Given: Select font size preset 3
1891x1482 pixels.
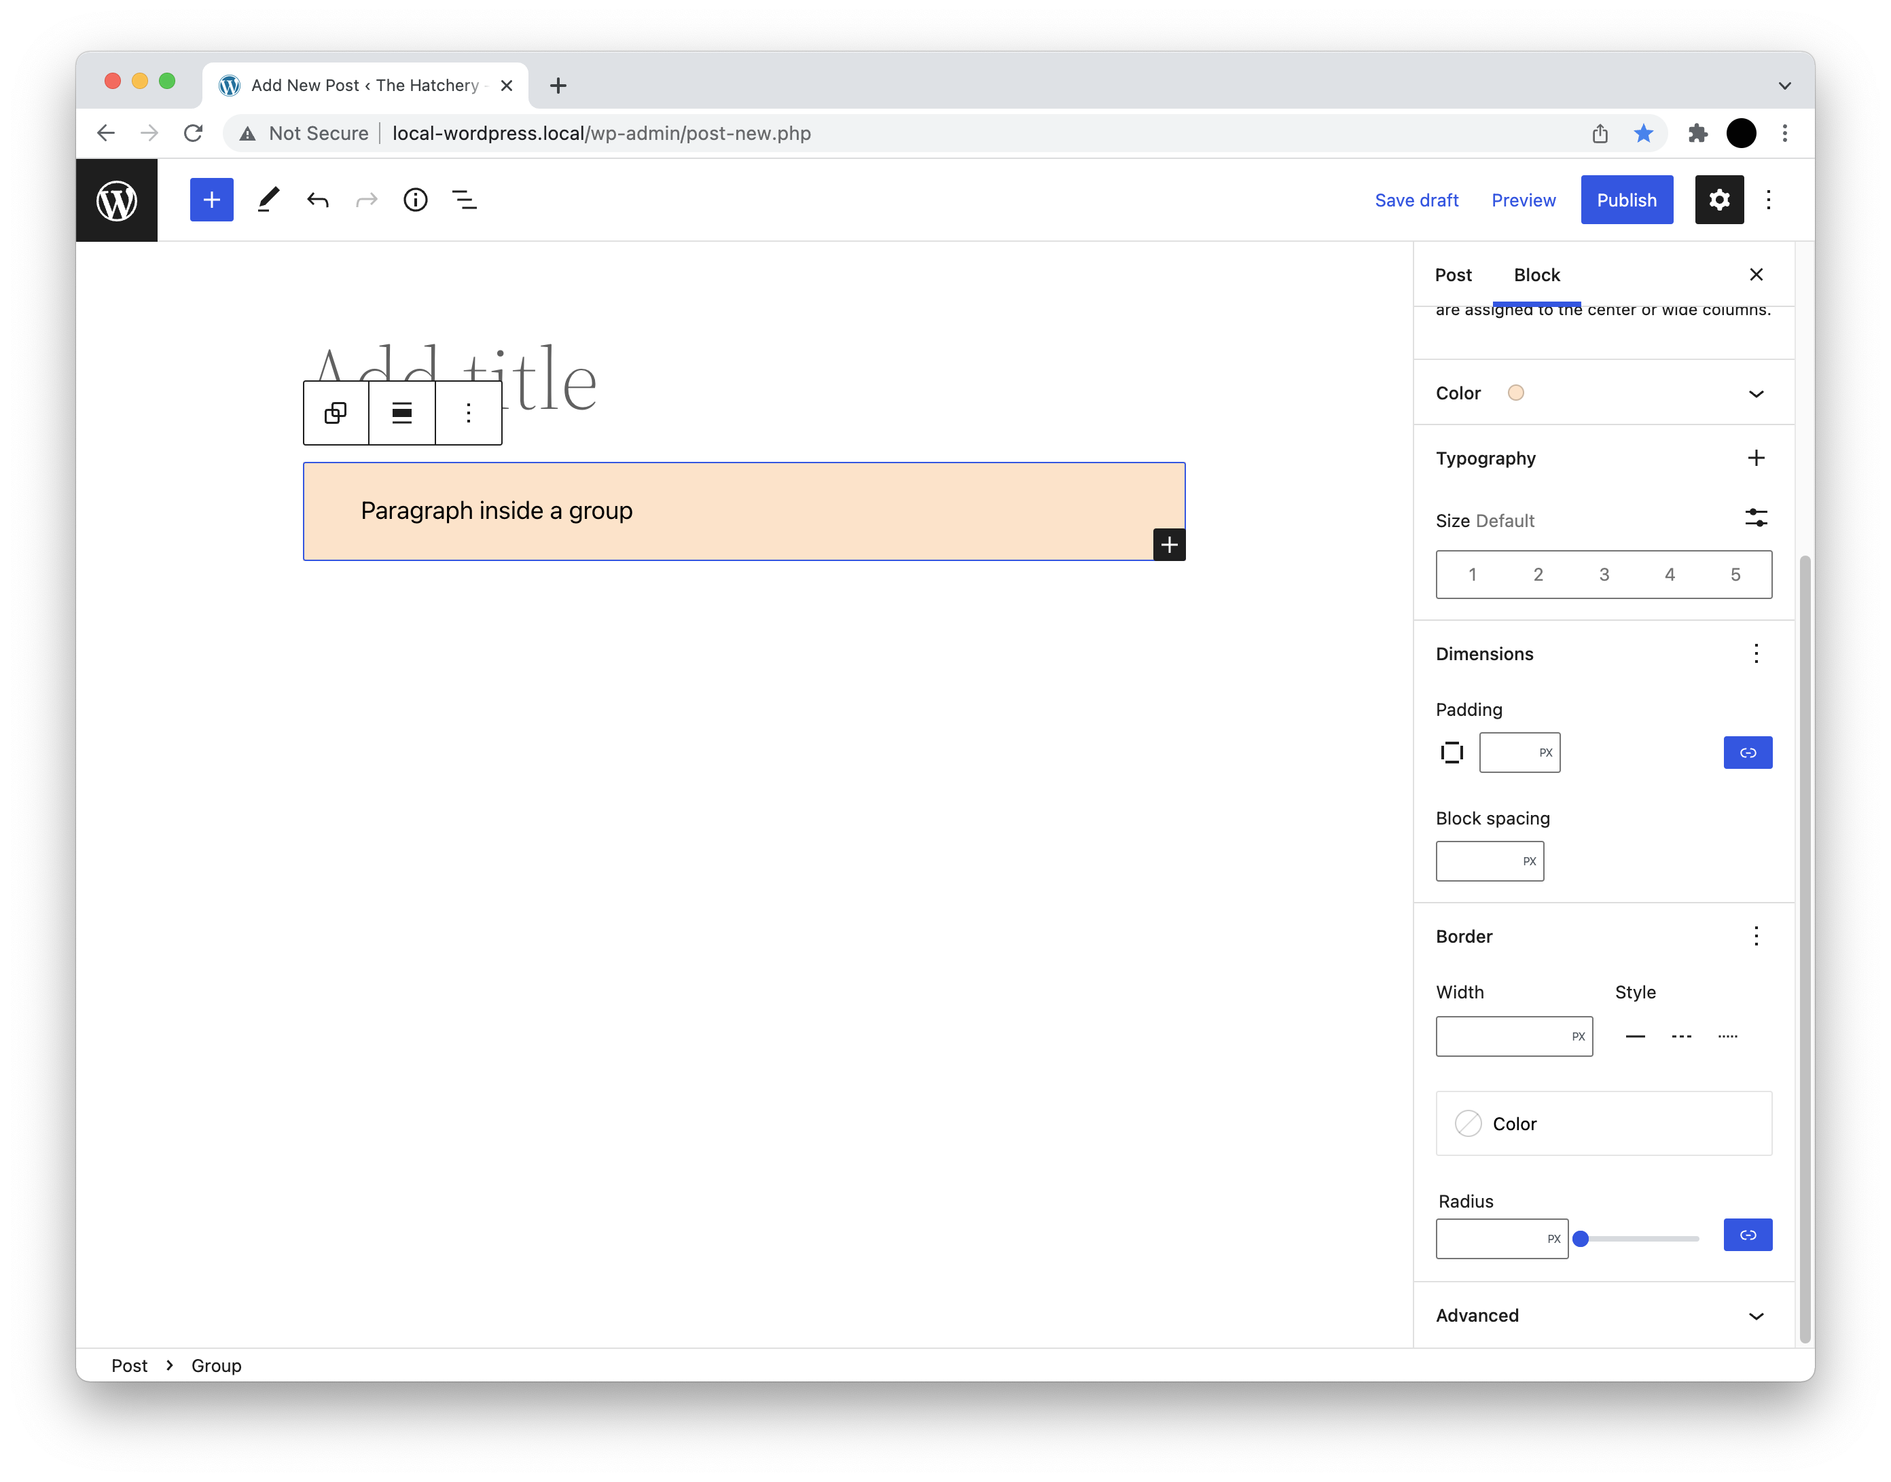Looking at the screenshot, I should [x=1604, y=573].
